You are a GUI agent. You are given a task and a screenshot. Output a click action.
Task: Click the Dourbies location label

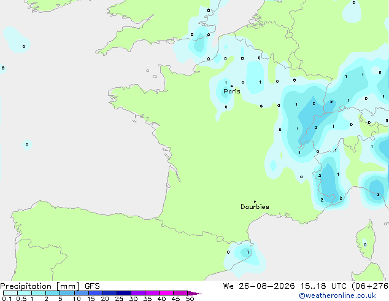255,206
